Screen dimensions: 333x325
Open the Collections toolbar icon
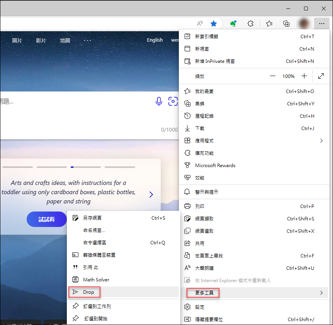286,23
